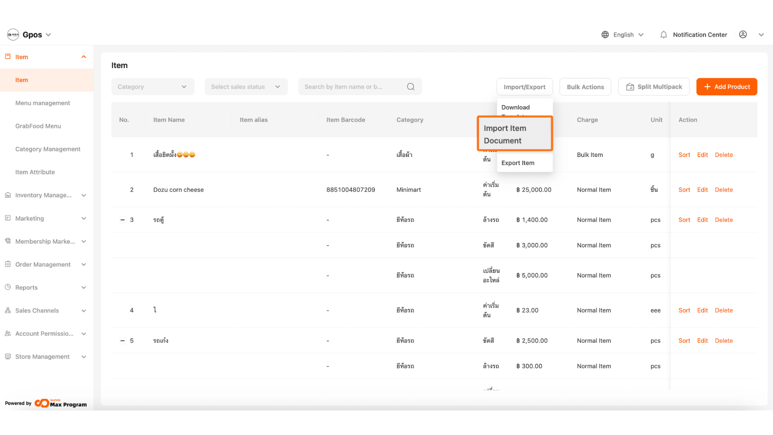The width and height of the screenshot is (773, 435).
Task: Click the item name search field
Action: 350,87
